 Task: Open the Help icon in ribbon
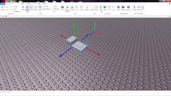pos(170,4)
